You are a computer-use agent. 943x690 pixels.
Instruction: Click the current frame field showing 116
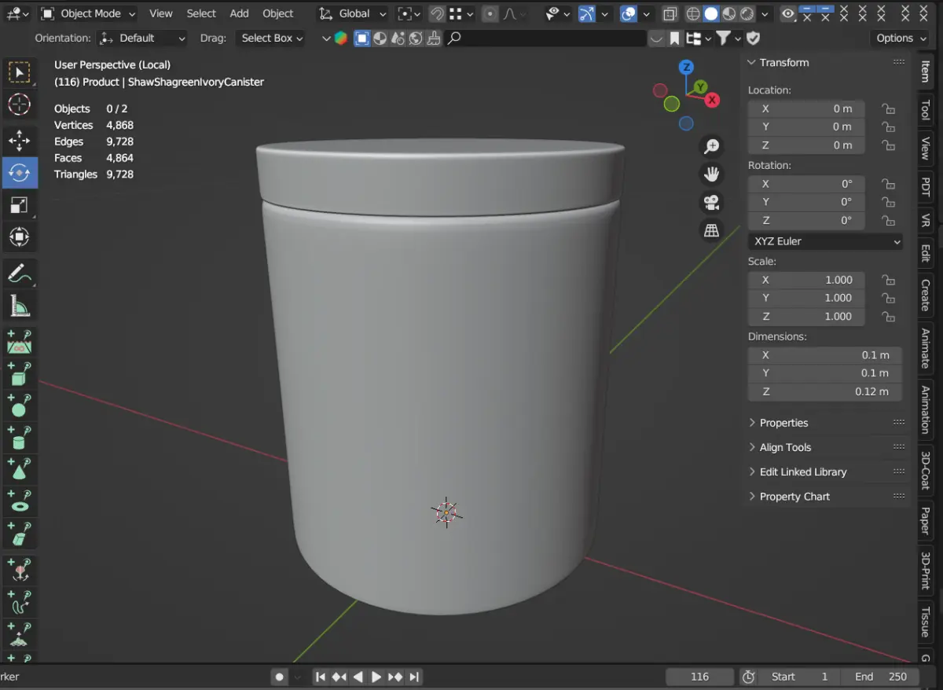[699, 677]
